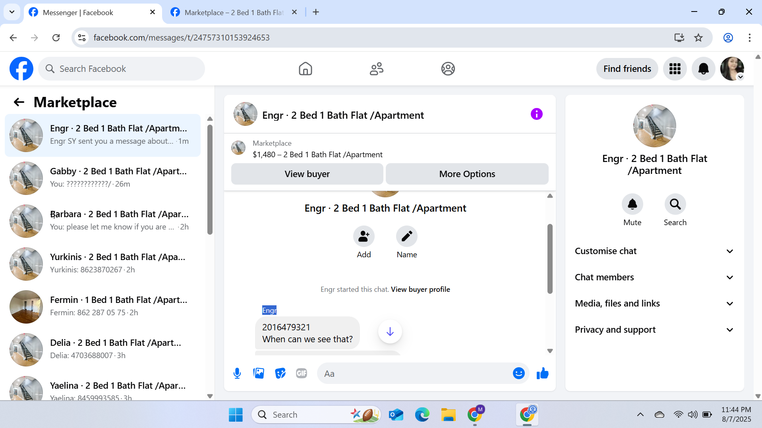Open Chrome three-dot menu
Screen dimensions: 762x428
(x=749, y=38)
